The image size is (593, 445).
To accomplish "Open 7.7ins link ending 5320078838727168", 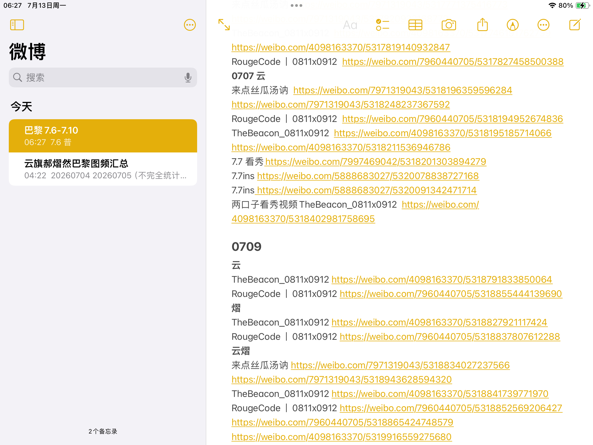I will pos(368,176).
